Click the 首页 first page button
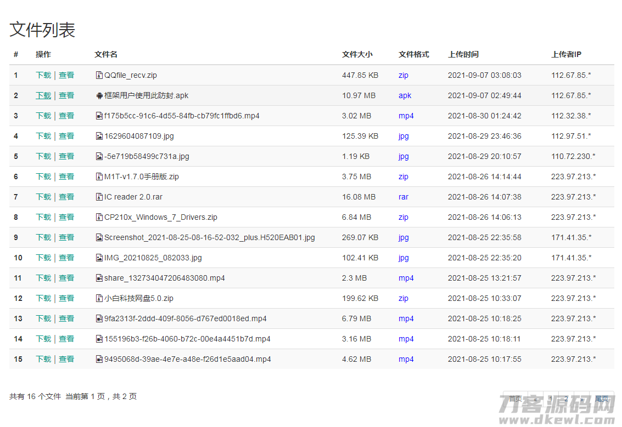622x427 pixels. 515,398
